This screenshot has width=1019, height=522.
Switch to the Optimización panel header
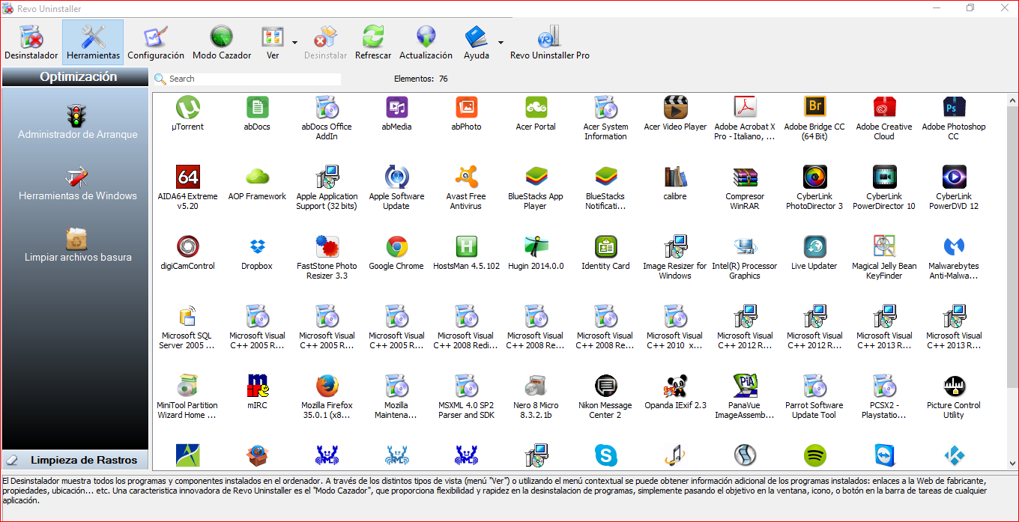tap(75, 76)
